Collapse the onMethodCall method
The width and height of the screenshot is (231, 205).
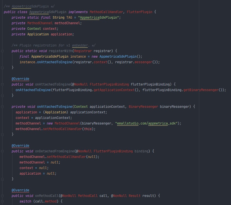[2, 196]
